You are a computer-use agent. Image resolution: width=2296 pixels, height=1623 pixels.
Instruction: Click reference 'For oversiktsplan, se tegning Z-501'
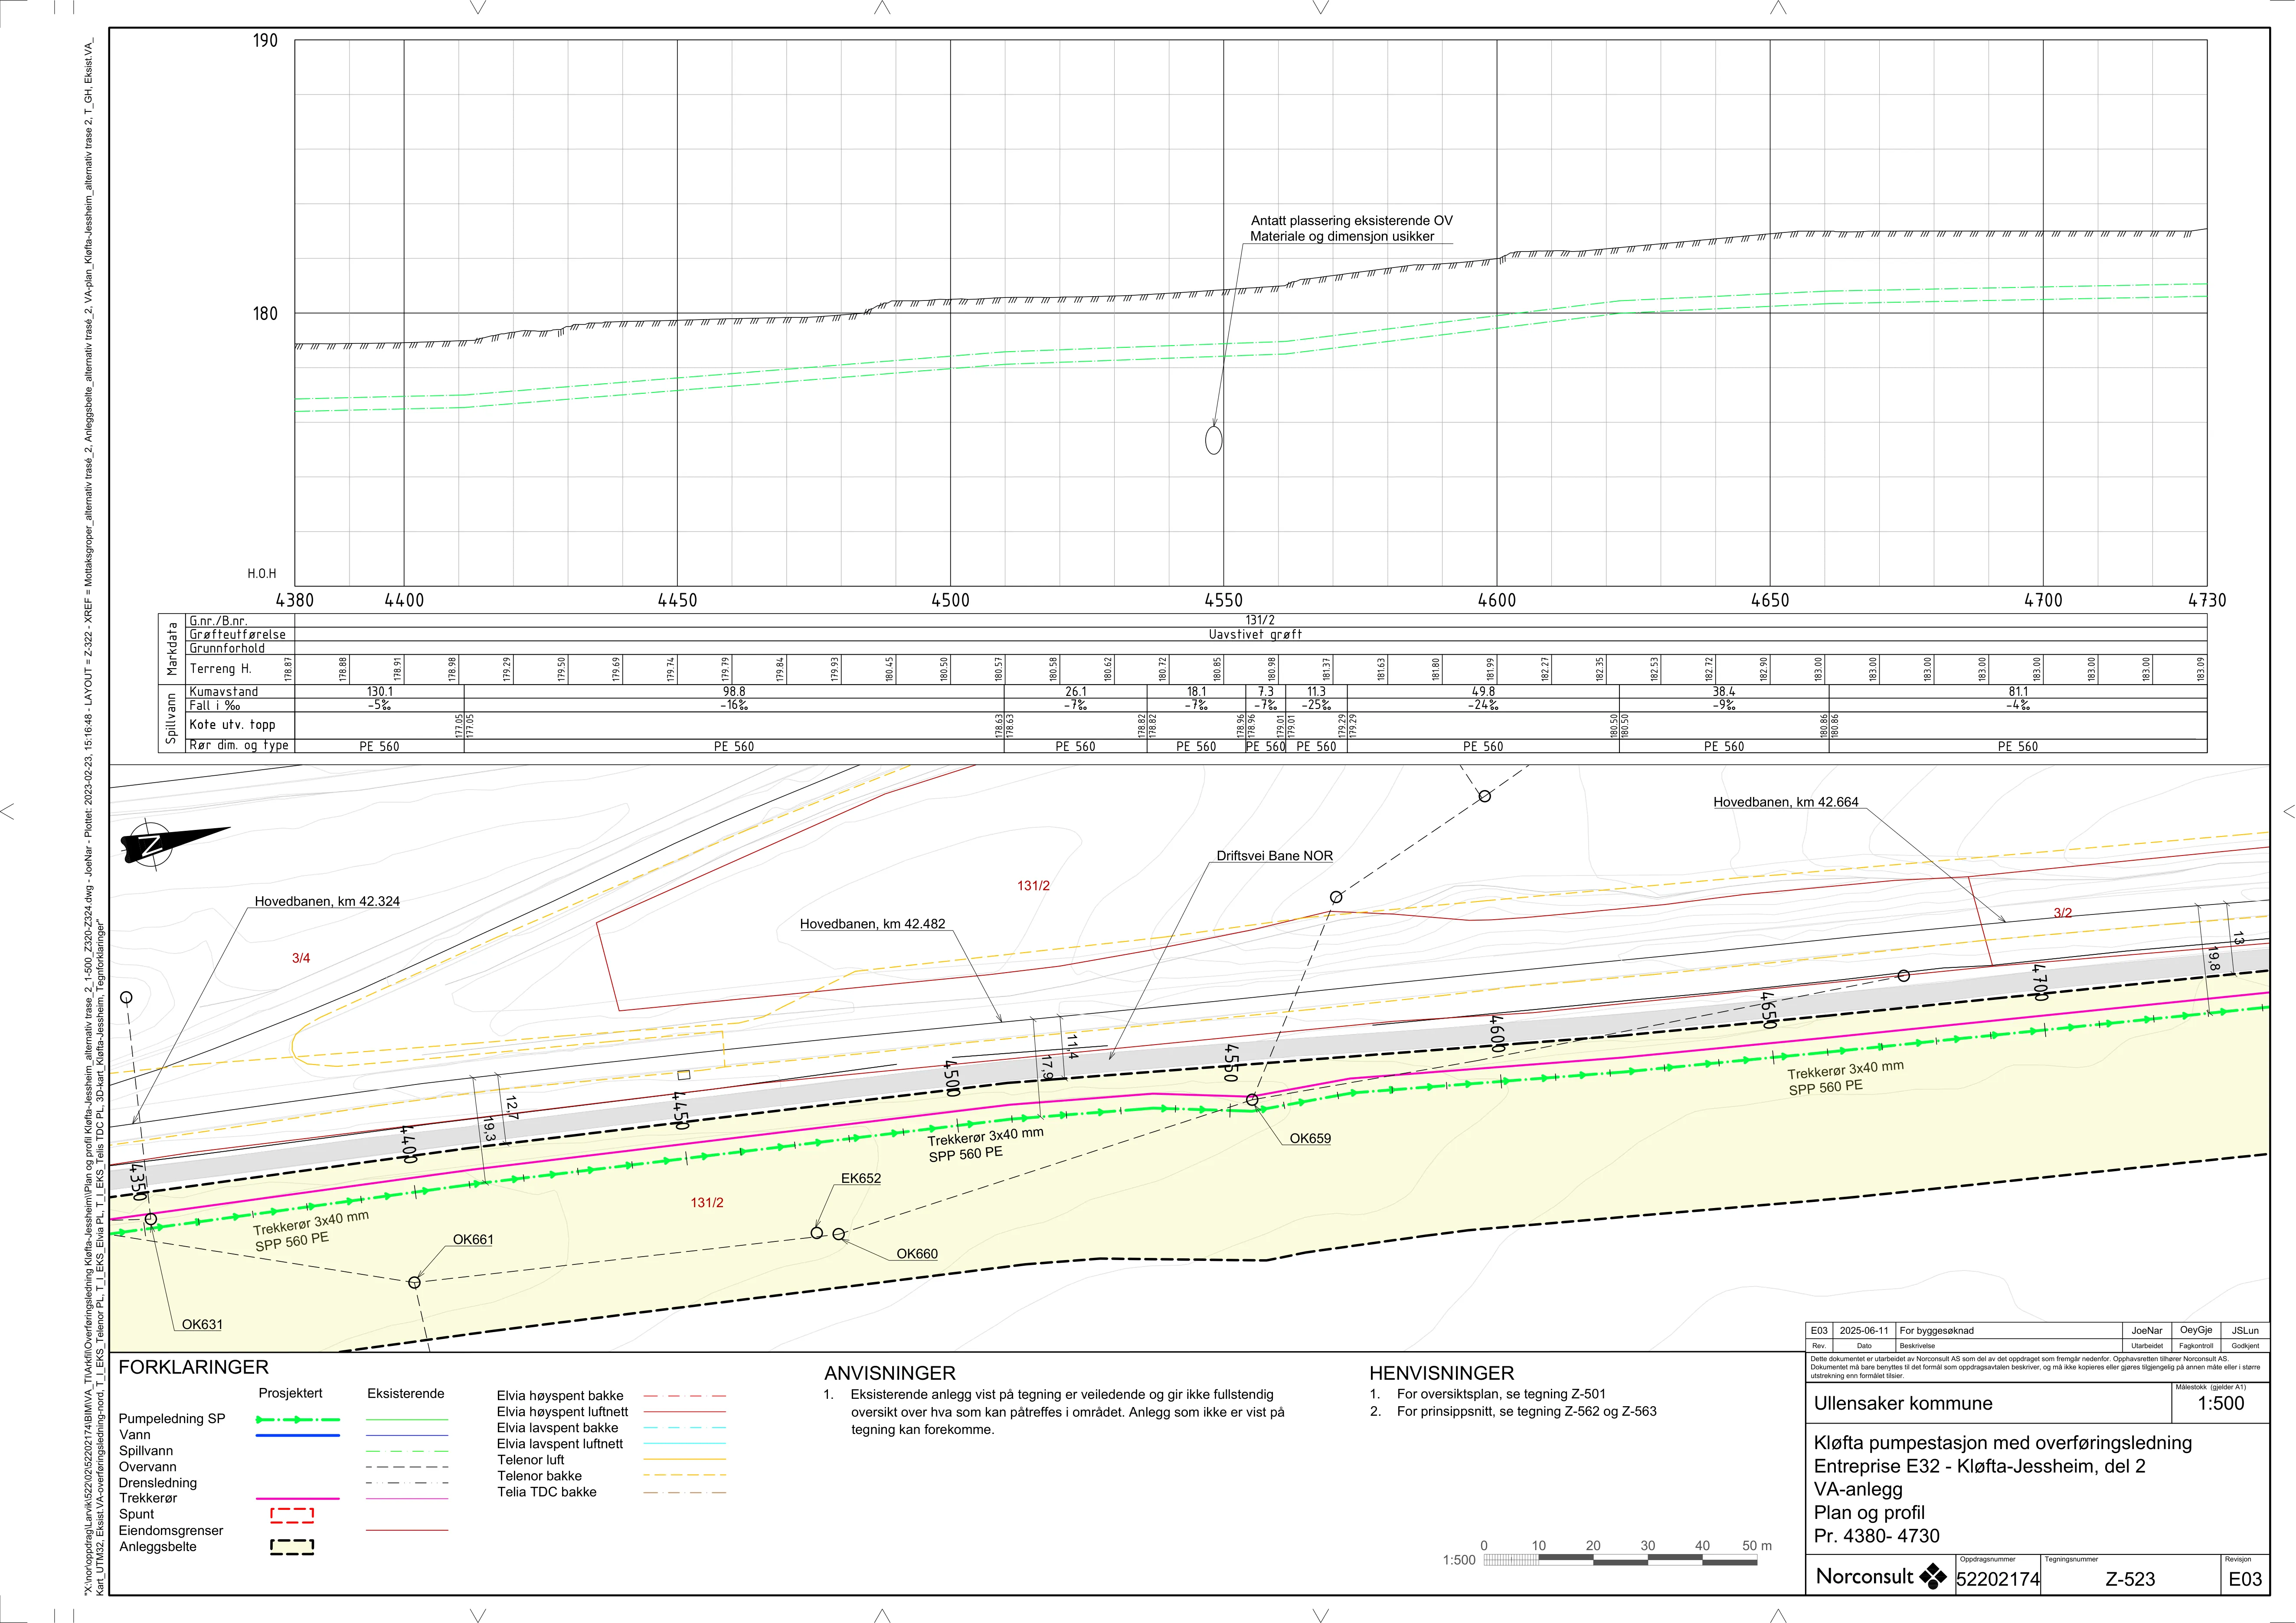pos(1502,1394)
